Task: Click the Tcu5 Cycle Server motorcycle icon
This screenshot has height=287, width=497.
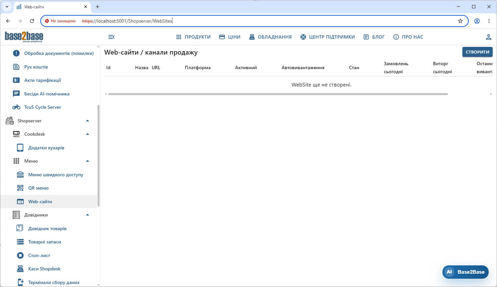Action: pyautogui.click(x=16, y=107)
